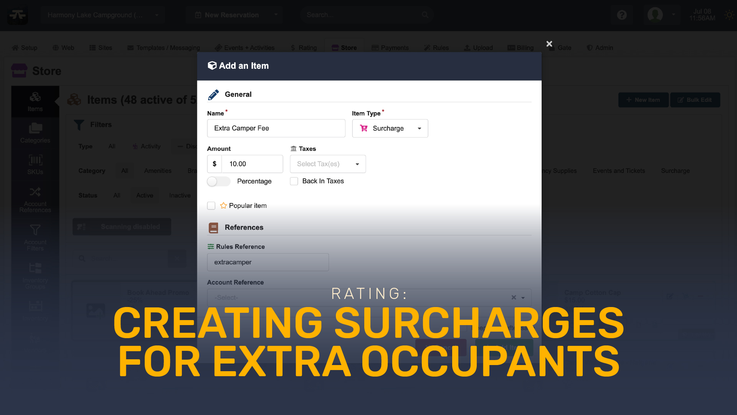Click the Name field Extra Camper Fee

click(x=276, y=128)
